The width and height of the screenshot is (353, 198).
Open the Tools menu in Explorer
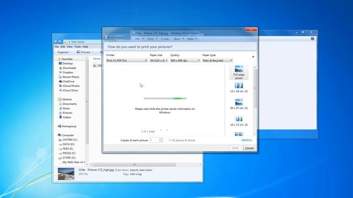coord(77,47)
